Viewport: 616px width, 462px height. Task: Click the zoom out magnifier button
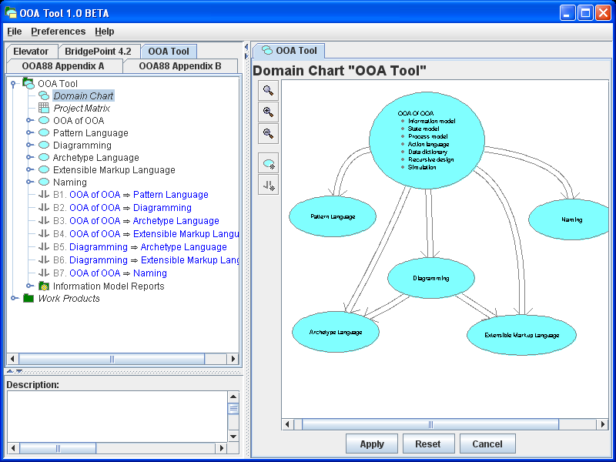(268, 134)
